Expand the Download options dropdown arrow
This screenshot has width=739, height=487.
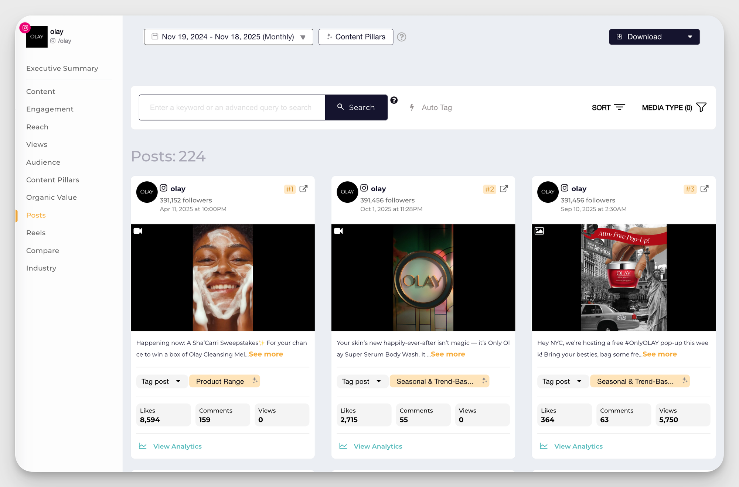(690, 37)
